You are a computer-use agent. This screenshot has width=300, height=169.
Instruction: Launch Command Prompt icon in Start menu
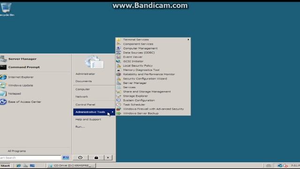(3, 67)
